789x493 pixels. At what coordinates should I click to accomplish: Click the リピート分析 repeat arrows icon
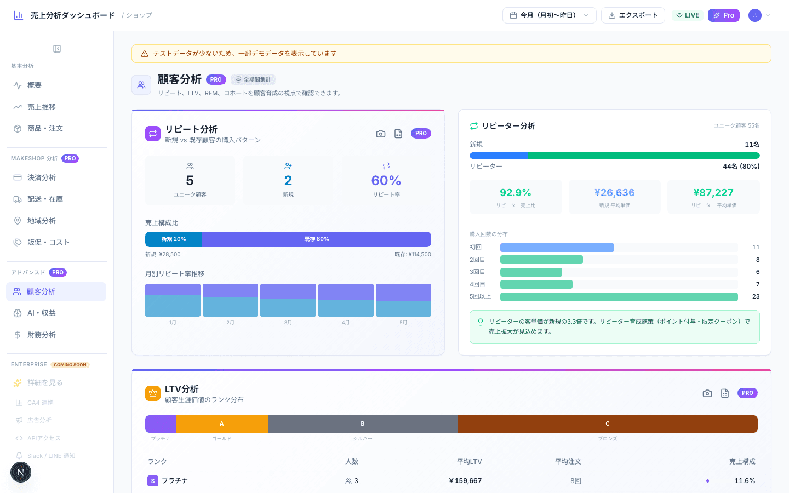point(153,134)
